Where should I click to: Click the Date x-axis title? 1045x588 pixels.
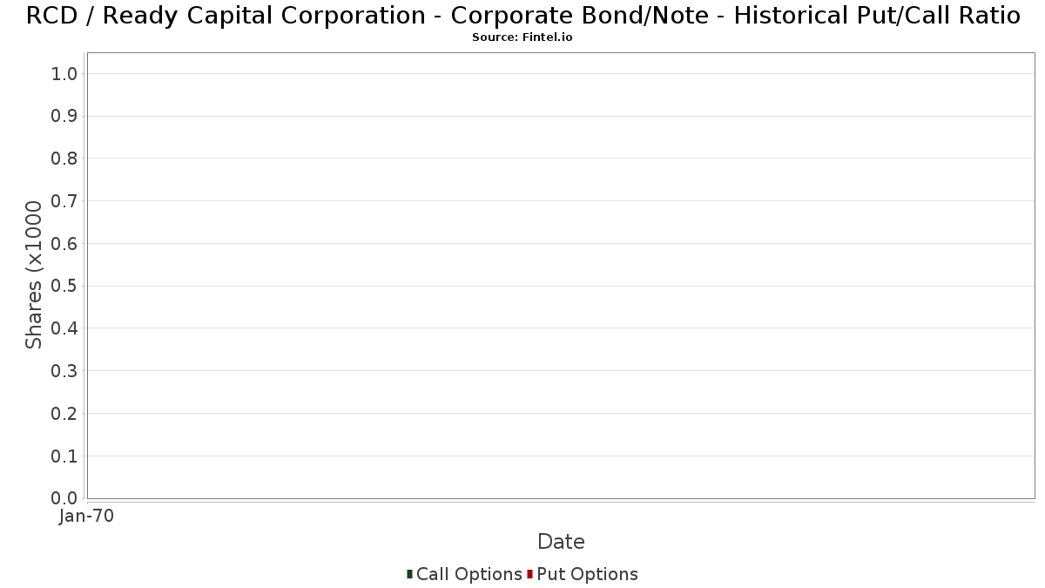pos(561,542)
